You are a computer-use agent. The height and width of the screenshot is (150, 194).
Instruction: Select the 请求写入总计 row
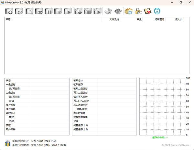(x=104, y=97)
